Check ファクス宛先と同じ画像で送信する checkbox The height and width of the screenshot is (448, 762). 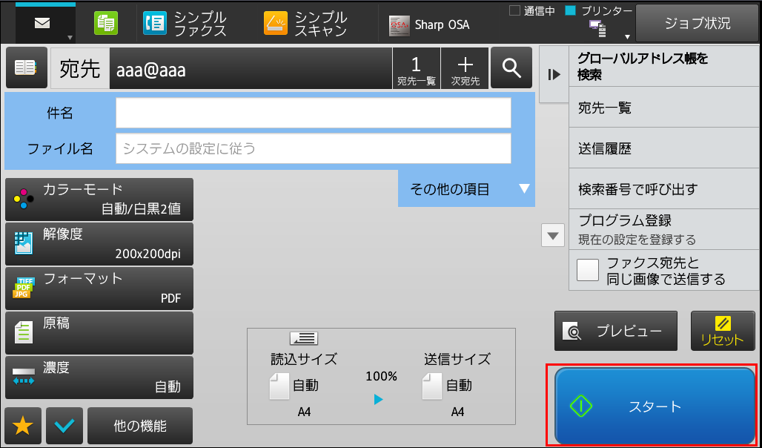click(588, 270)
